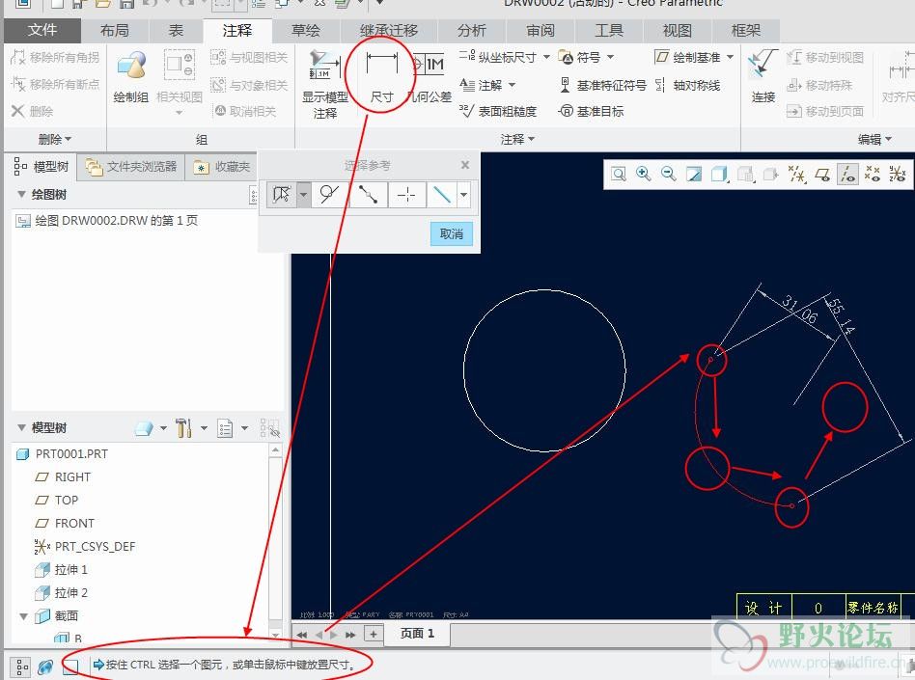
Task: Insert a 表面粗糙度 surface finish symbol
Action: pos(498,111)
